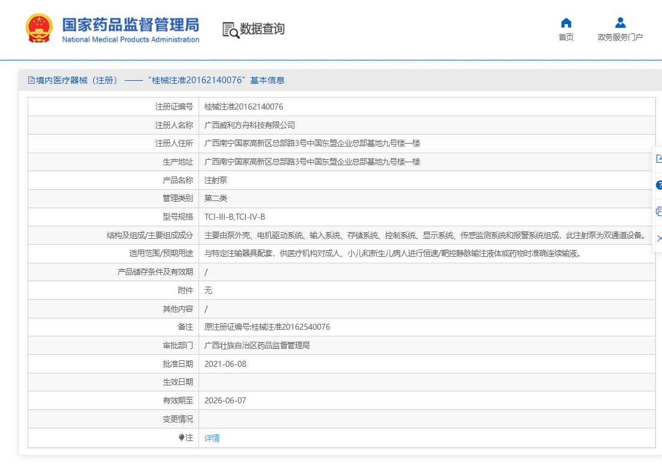Click the national emblem logo
Screen dimensions: 662x465
39,28
